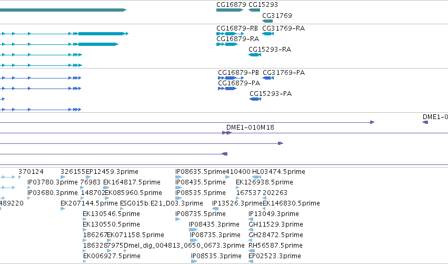Click the EP12459.3prime EST label
Image resolution: width=448 pixels, height=264 pixels.
point(112,172)
